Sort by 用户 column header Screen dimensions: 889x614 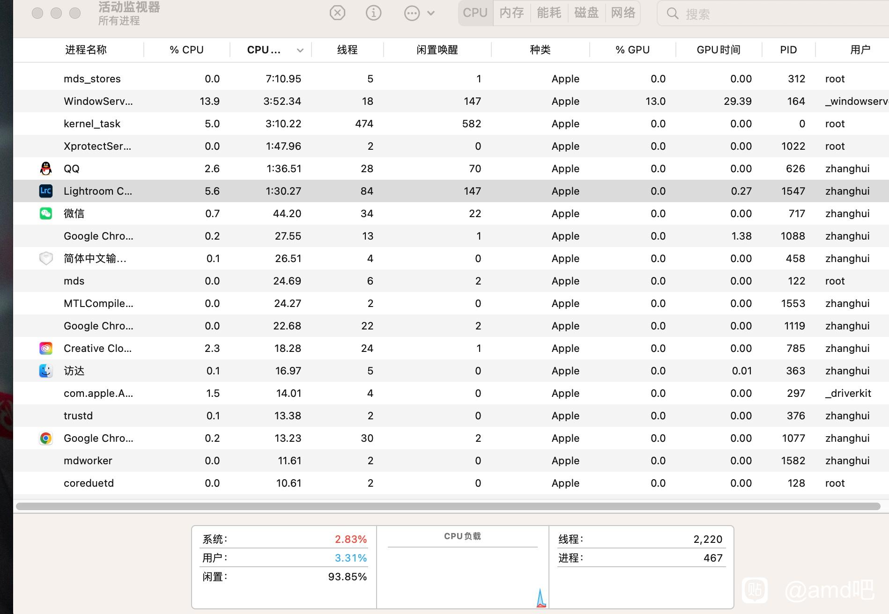[x=860, y=50]
